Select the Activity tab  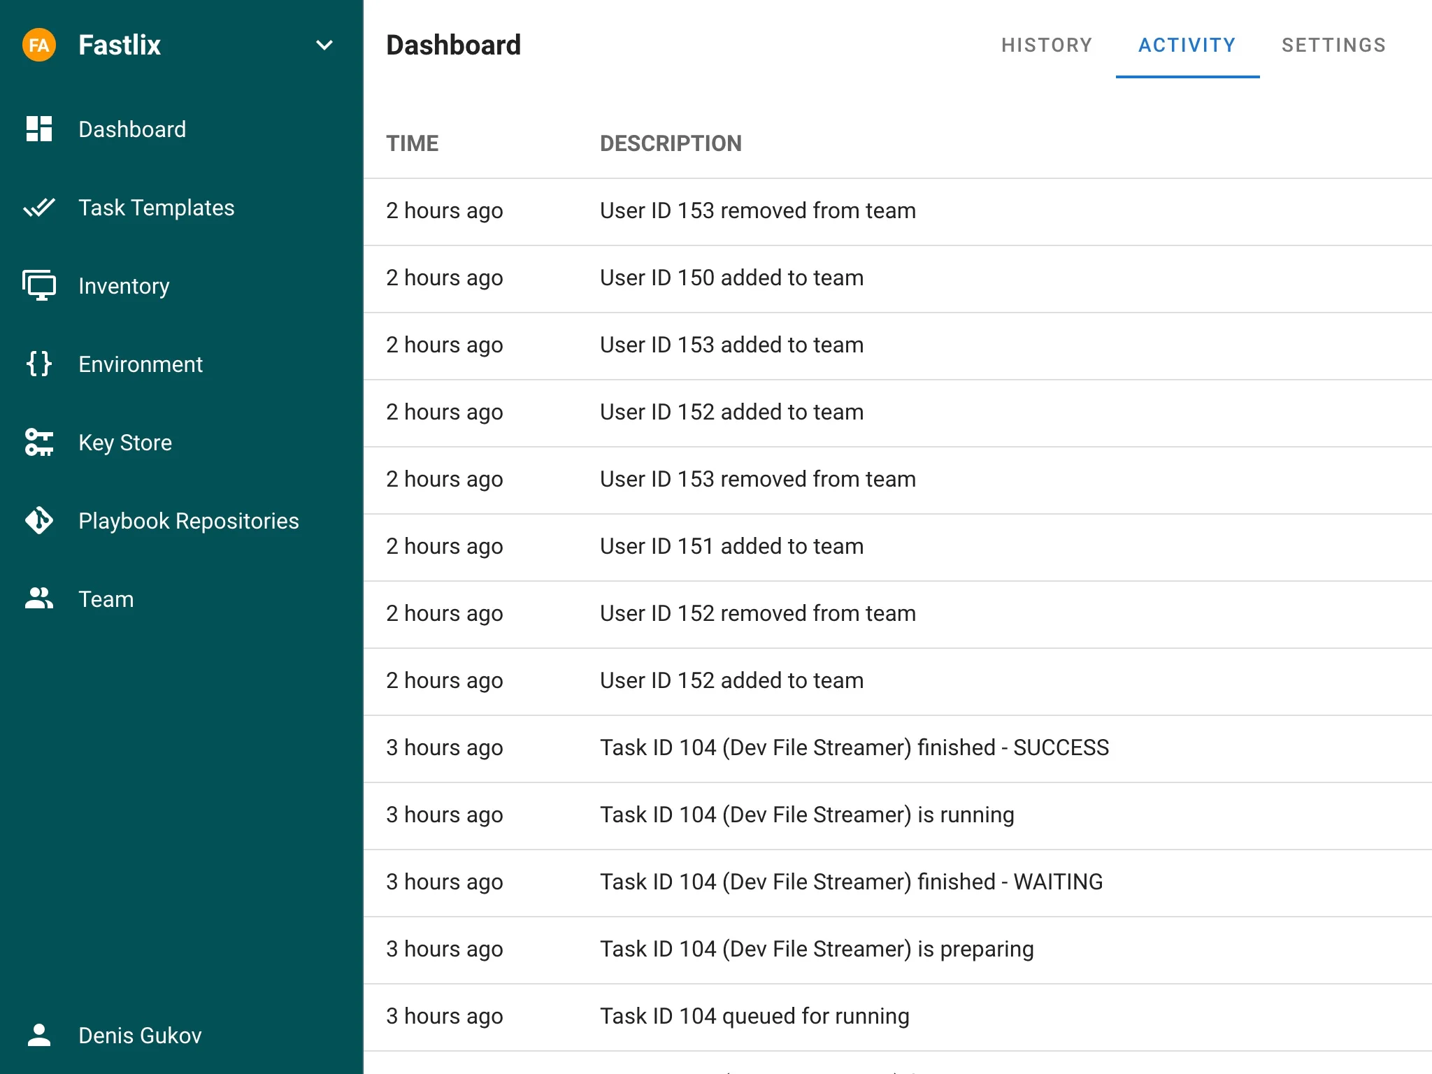pyautogui.click(x=1187, y=45)
